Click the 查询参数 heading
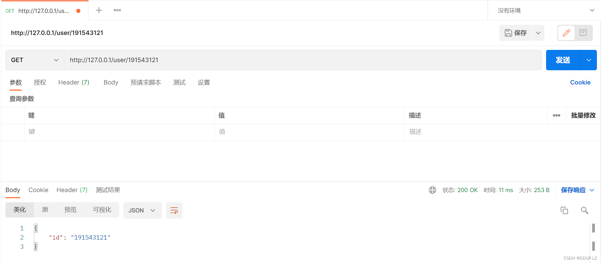The image size is (602, 263). pos(22,99)
